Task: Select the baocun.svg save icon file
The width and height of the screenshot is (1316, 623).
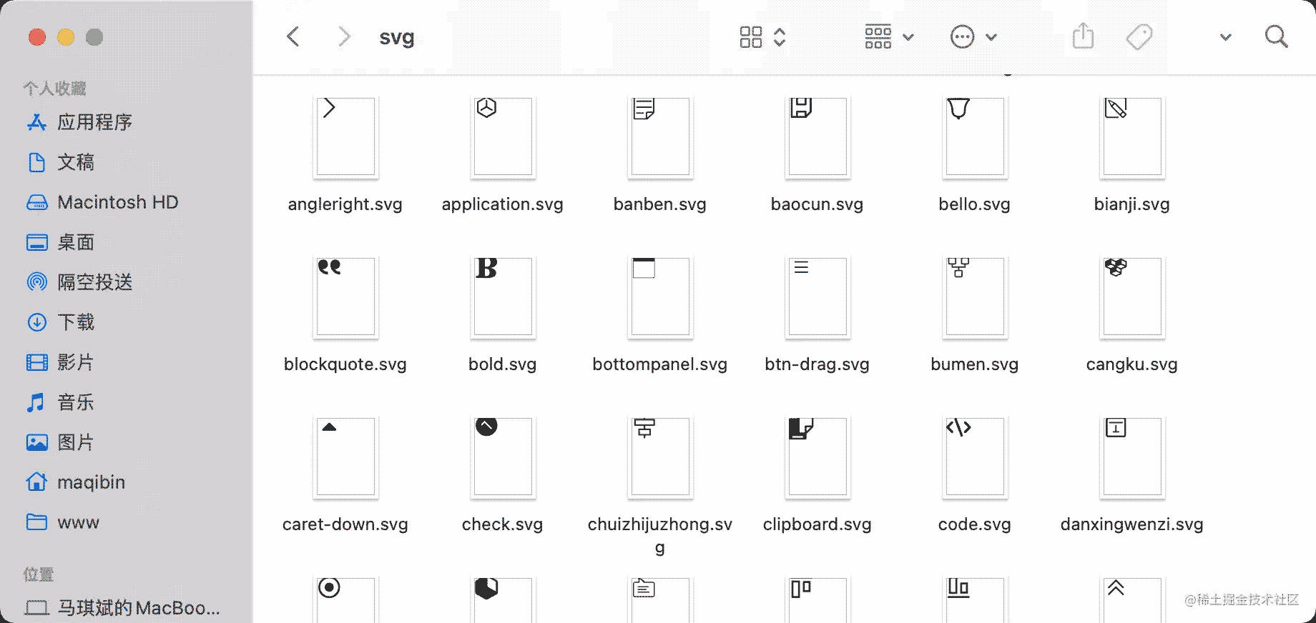Action: (x=817, y=137)
